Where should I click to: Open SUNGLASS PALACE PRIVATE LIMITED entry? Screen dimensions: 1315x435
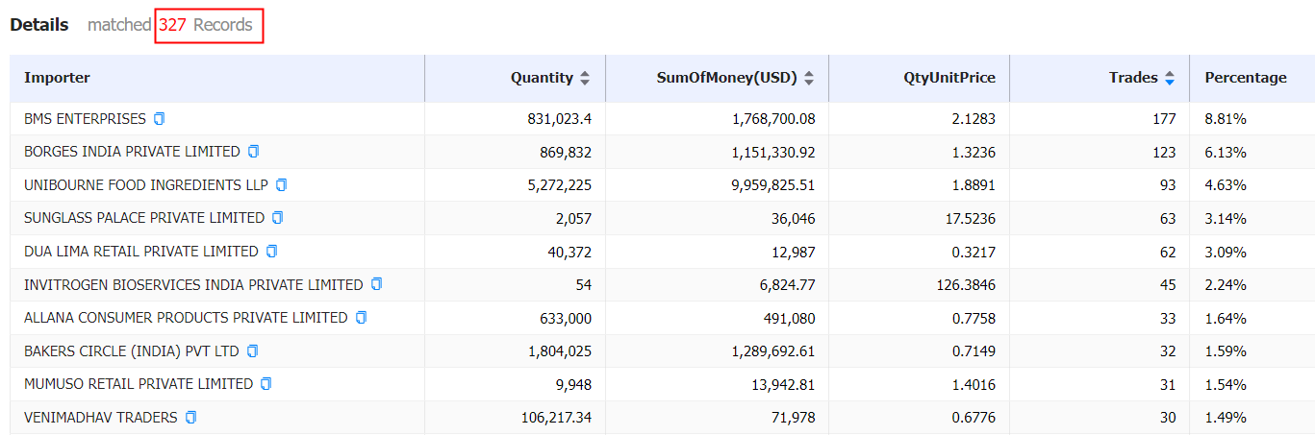click(x=144, y=218)
